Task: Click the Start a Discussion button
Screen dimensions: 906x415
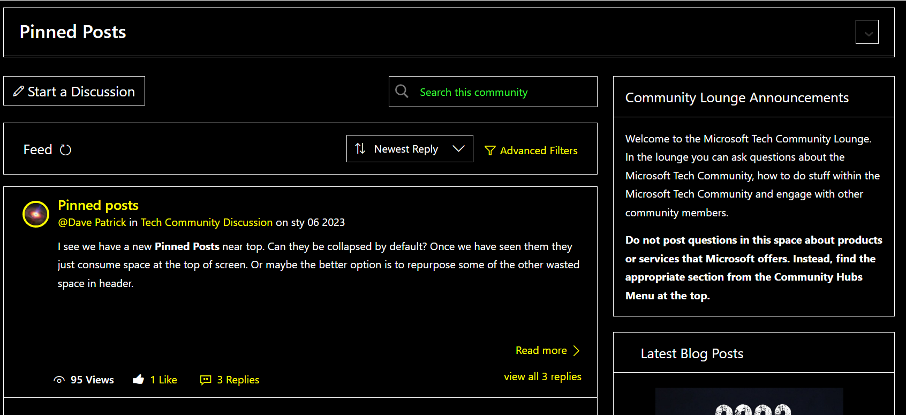Action: [x=74, y=91]
